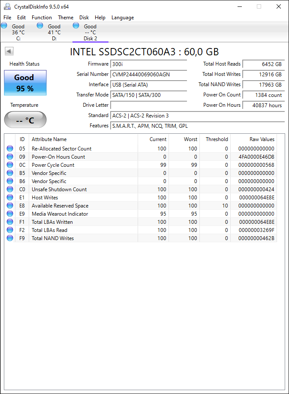Open the Function menu

click(42, 17)
